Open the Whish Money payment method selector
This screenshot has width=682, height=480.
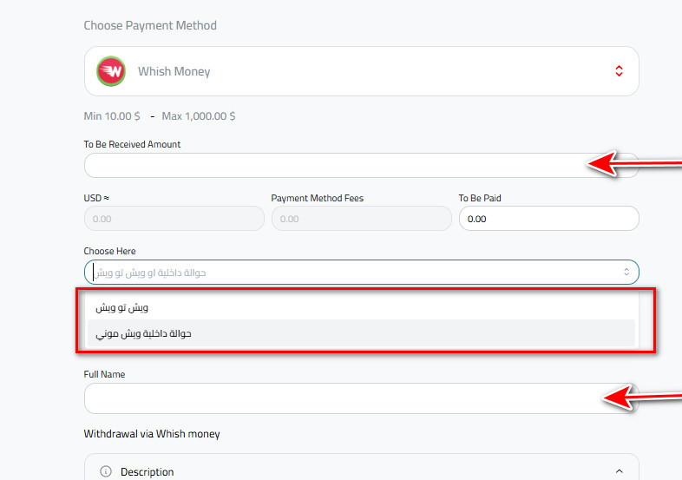click(362, 71)
